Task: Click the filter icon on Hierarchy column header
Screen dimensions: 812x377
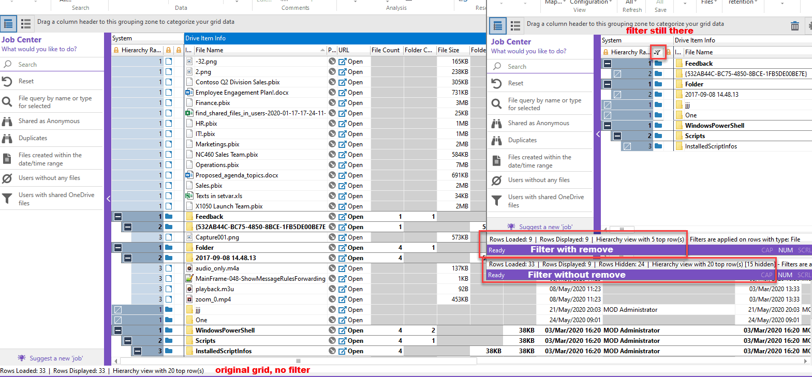Action: [x=657, y=52]
